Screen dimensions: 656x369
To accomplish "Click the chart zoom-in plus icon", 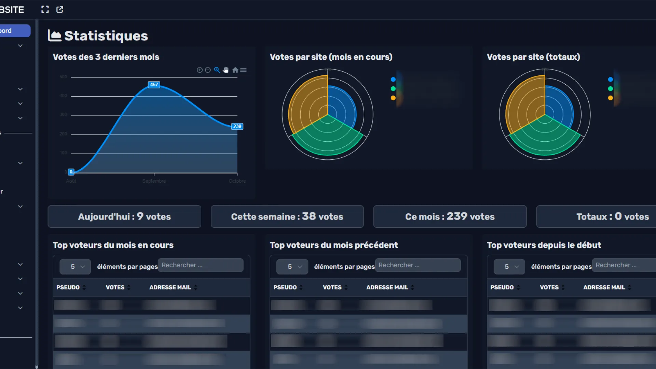I will tap(200, 70).
